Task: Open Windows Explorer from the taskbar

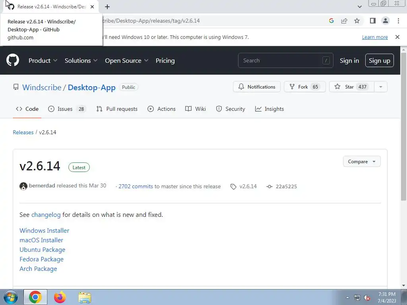Action: 85,297
